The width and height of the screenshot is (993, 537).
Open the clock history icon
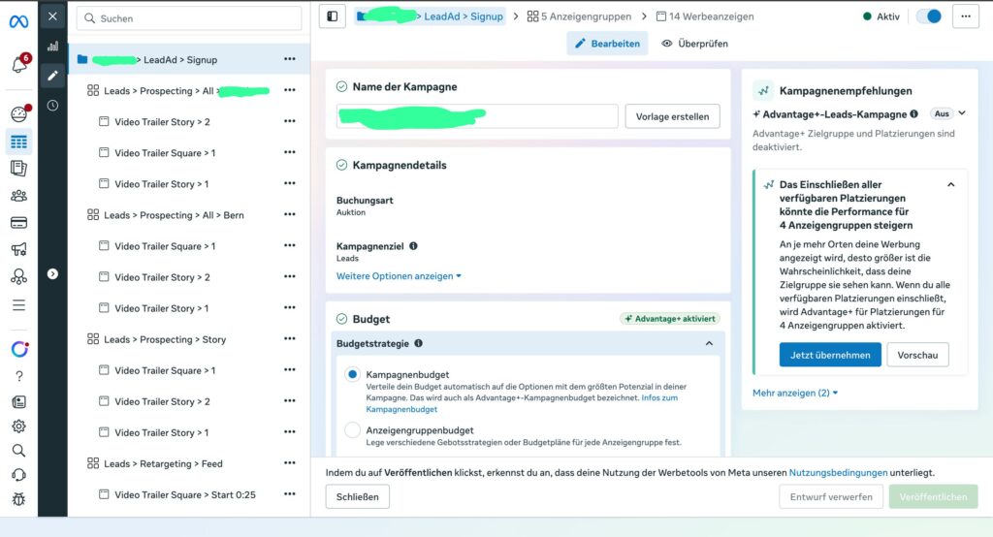coord(52,105)
